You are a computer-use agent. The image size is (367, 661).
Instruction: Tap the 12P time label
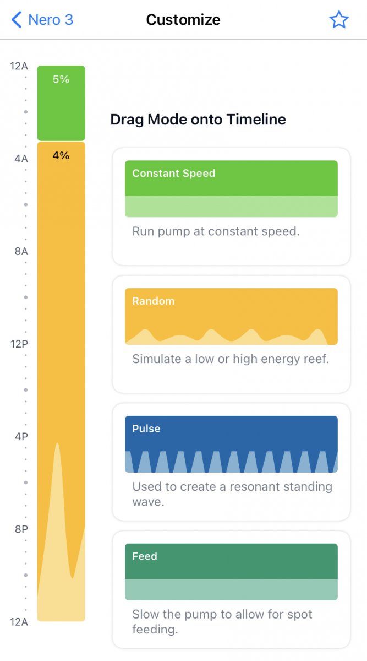point(19,344)
